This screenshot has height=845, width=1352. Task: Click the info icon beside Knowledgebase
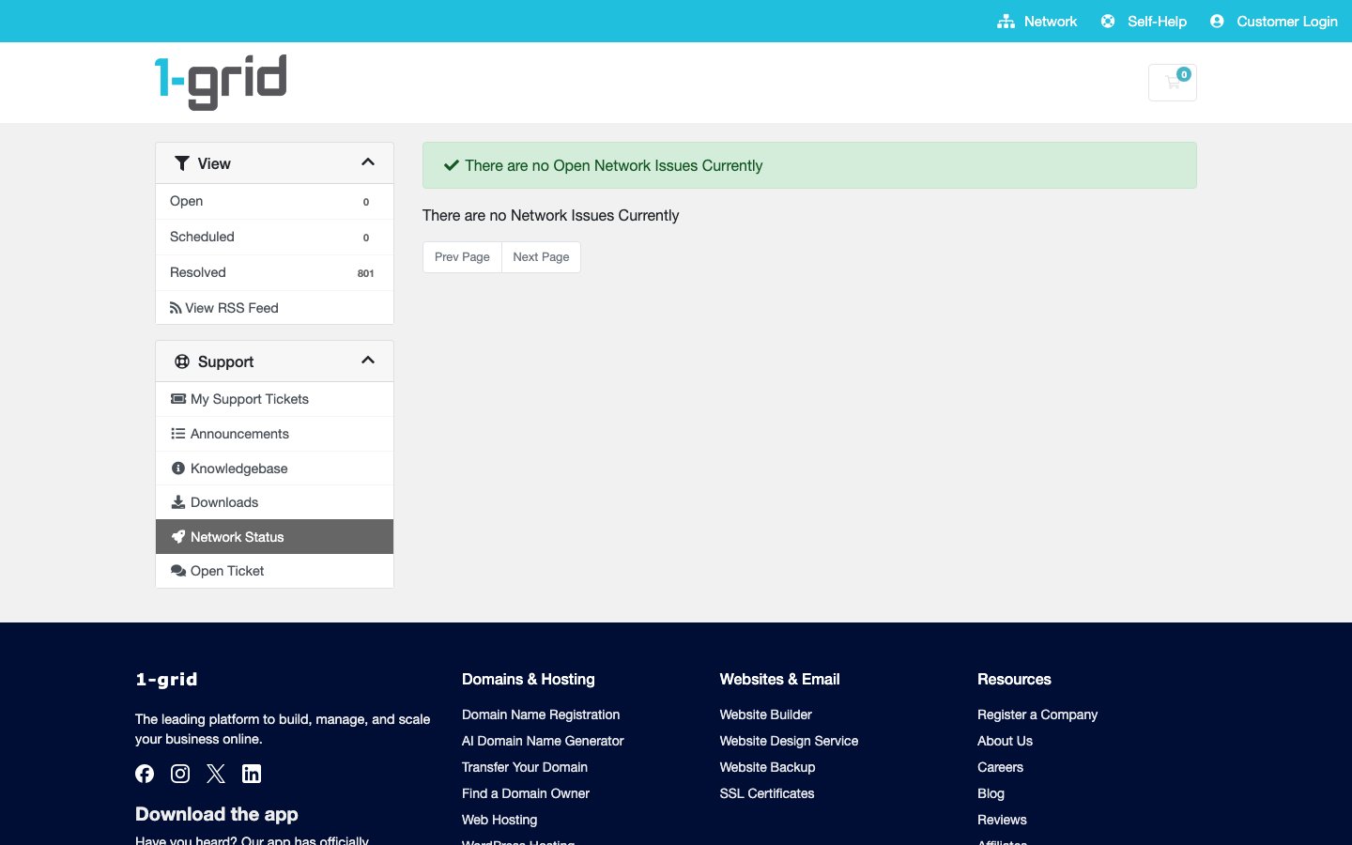[178, 469]
